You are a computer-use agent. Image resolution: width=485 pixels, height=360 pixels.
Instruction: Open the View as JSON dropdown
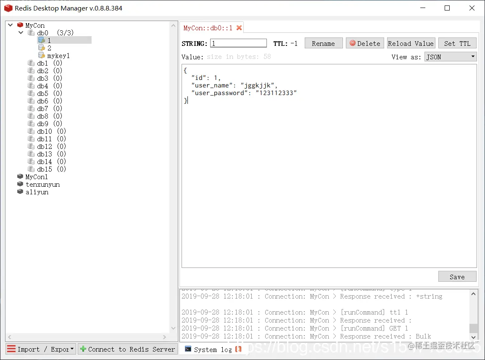coord(451,57)
